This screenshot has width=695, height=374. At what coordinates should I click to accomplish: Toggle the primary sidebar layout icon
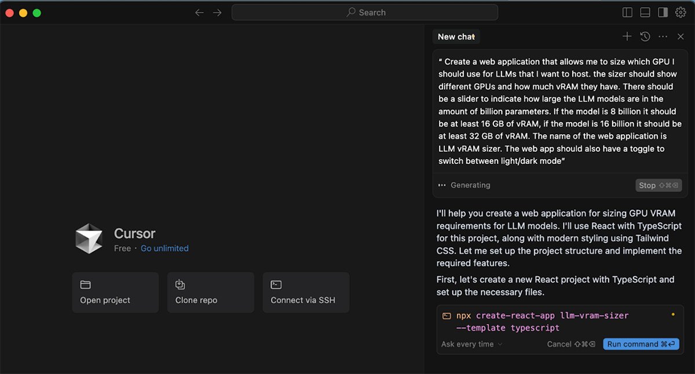click(x=627, y=12)
